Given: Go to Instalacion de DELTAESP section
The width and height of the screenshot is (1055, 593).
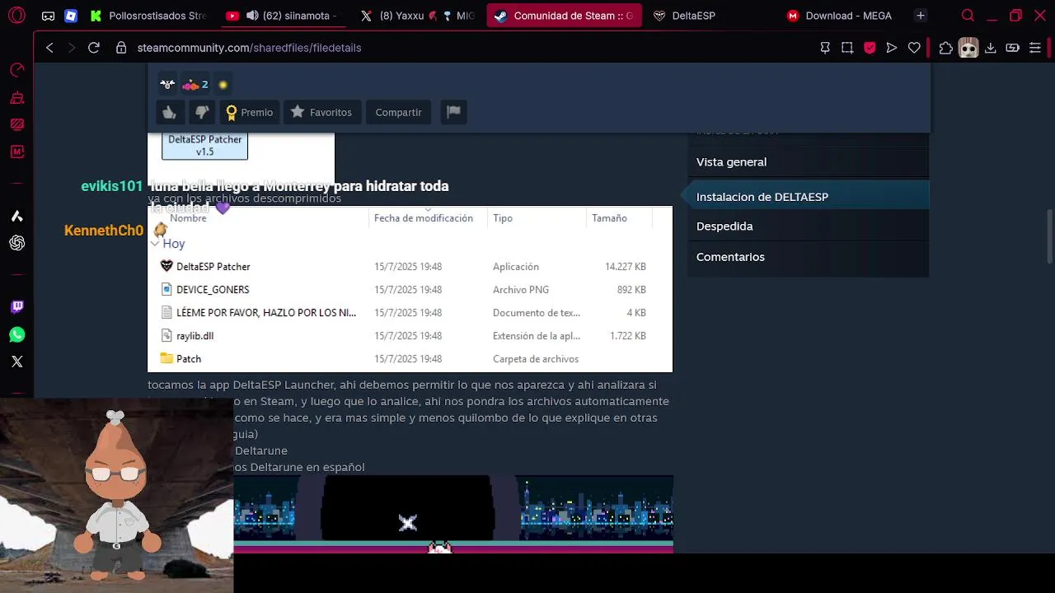Looking at the screenshot, I should point(808,197).
